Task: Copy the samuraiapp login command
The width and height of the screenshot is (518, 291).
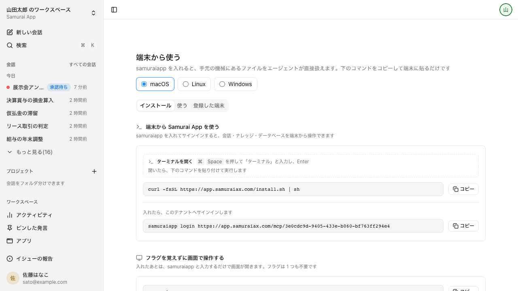Action: 463,226
